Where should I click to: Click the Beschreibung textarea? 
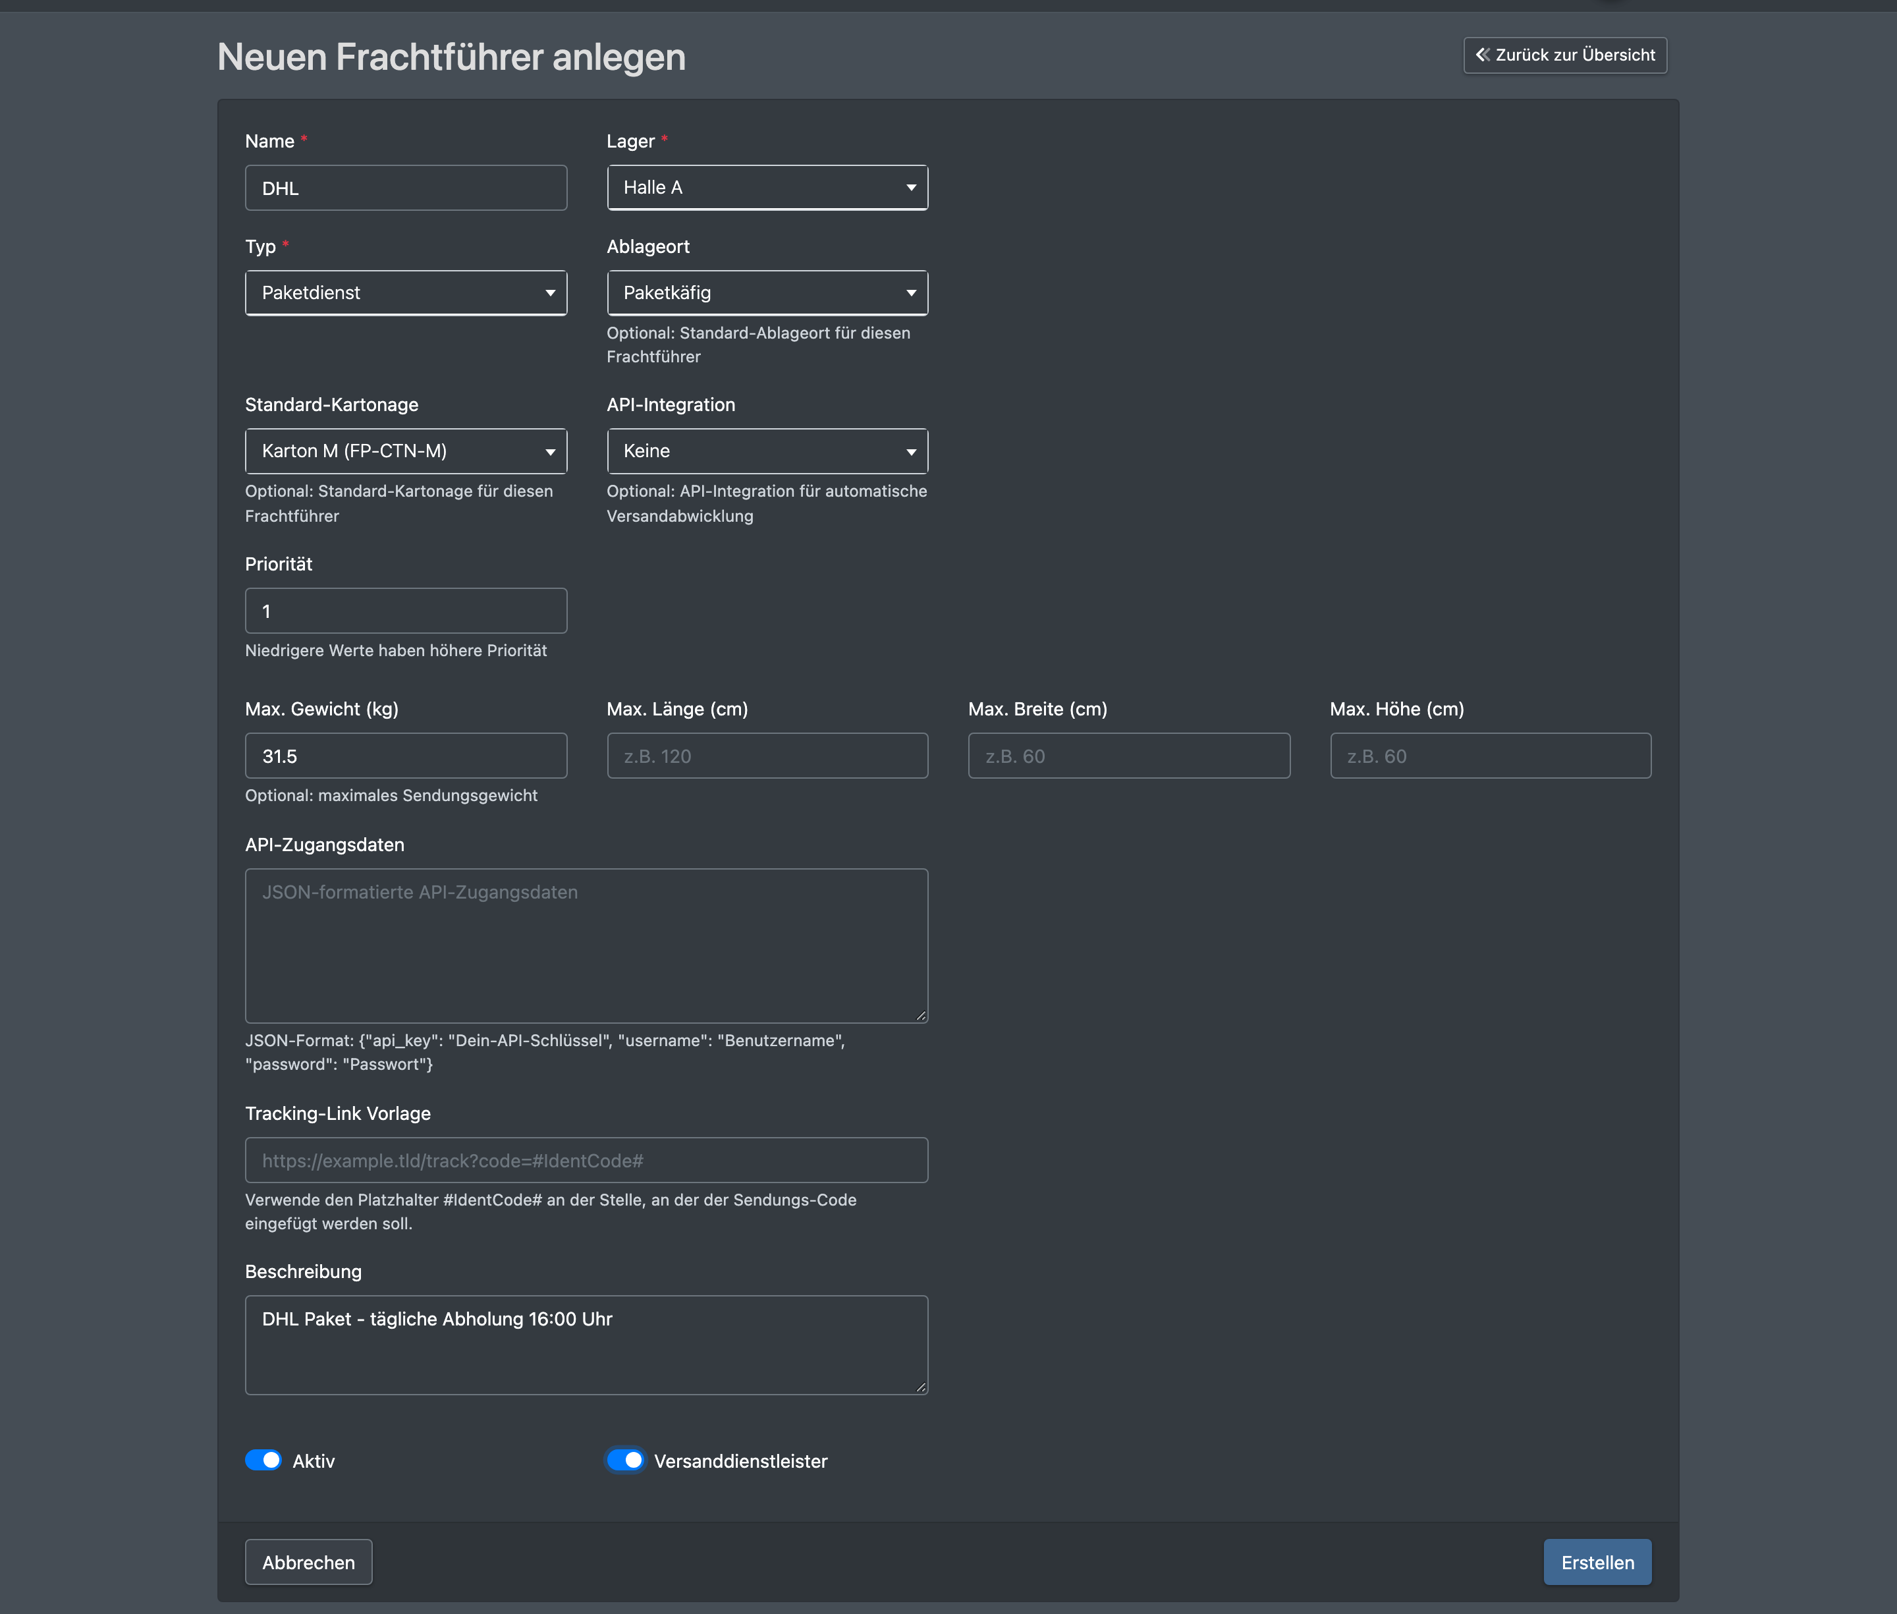coord(586,1345)
